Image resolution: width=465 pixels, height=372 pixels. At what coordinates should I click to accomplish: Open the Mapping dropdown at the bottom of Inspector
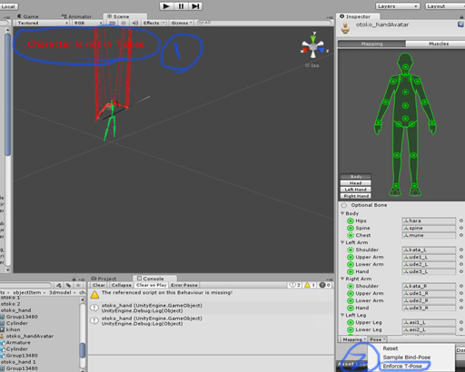(x=354, y=339)
